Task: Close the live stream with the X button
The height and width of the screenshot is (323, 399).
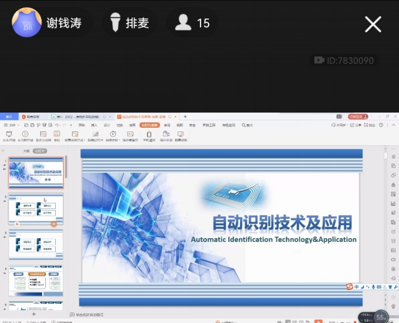Action: pos(373,24)
